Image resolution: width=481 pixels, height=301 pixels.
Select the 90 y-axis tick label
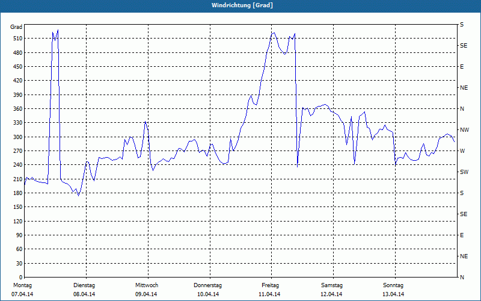[19, 235]
